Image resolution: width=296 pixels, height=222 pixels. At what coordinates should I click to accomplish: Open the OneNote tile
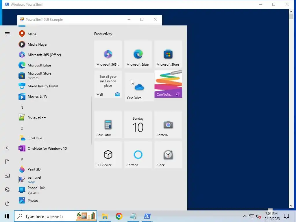(x=168, y=84)
